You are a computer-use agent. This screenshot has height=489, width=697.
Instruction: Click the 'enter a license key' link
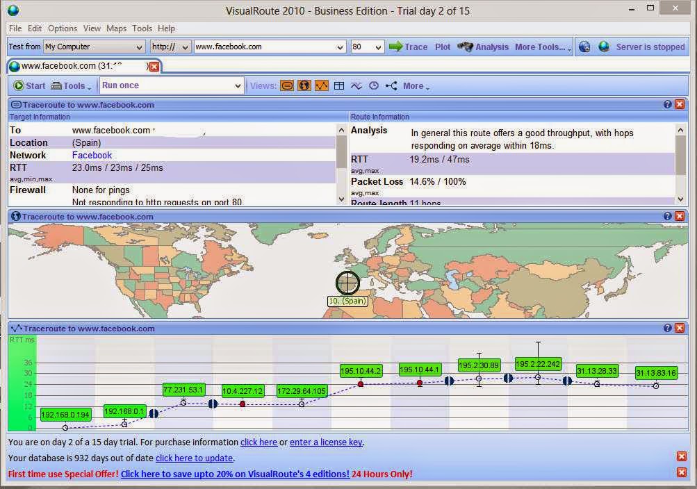click(325, 442)
